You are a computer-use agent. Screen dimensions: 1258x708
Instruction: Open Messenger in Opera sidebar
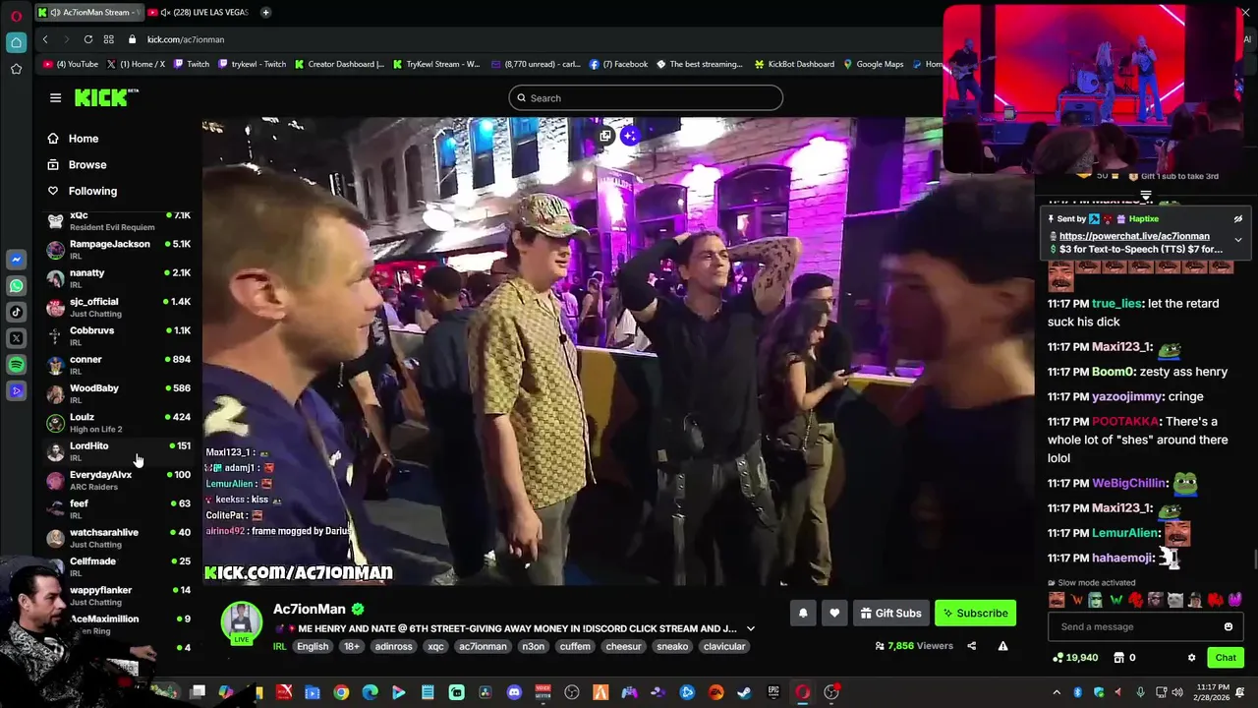[16, 260]
